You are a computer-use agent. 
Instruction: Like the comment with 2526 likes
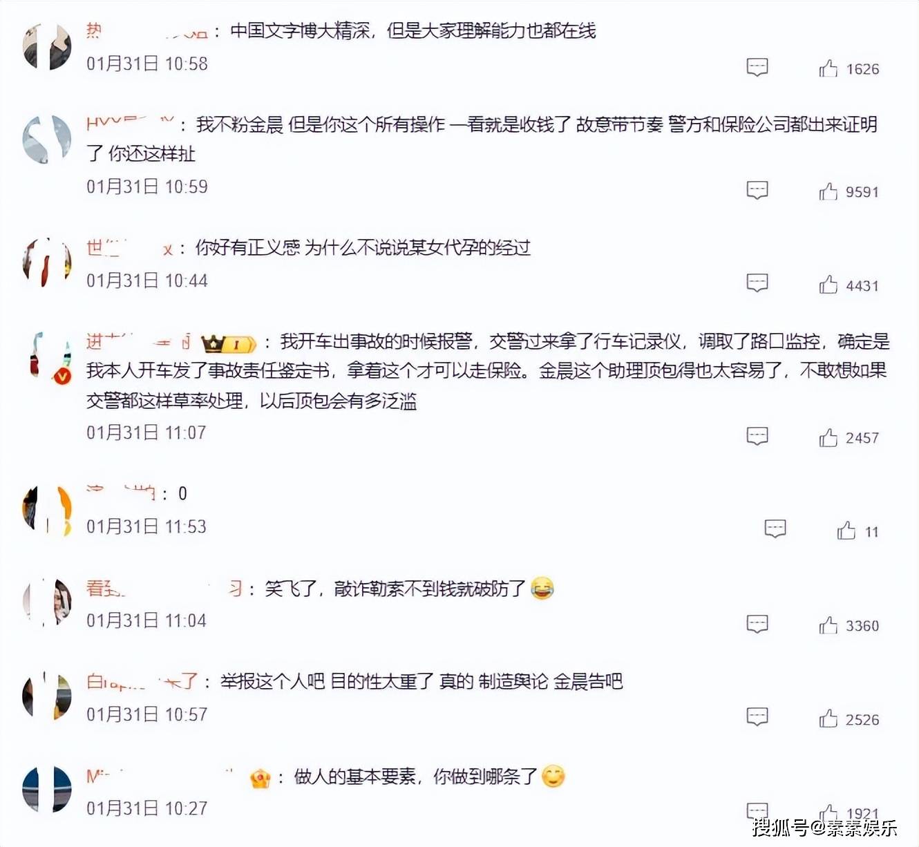pos(828,719)
